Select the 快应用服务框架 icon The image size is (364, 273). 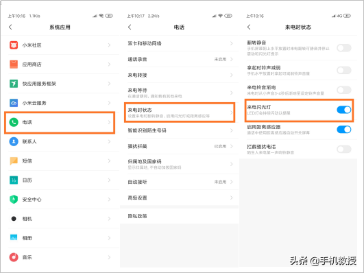(14, 84)
